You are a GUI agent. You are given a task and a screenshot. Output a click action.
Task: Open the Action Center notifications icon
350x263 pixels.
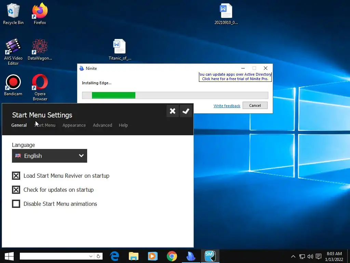(319, 256)
